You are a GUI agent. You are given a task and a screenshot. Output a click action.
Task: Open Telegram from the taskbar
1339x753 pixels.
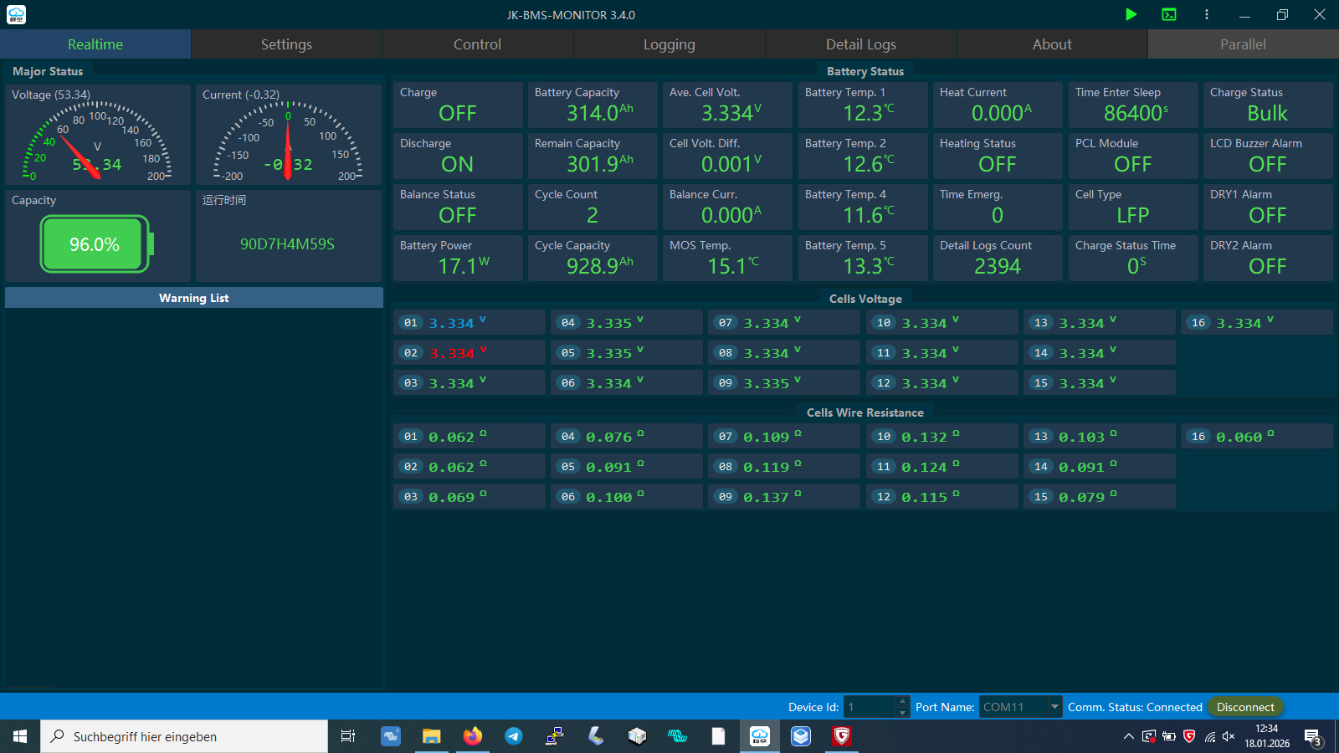(x=514, y=736)
